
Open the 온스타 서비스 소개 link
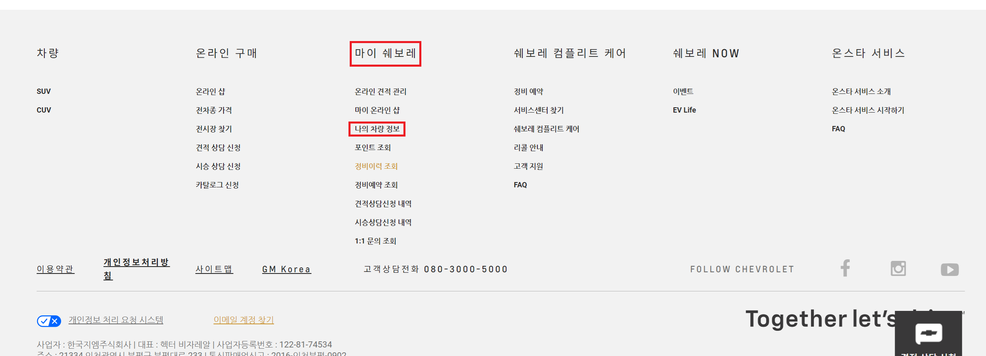click(861, 91)
